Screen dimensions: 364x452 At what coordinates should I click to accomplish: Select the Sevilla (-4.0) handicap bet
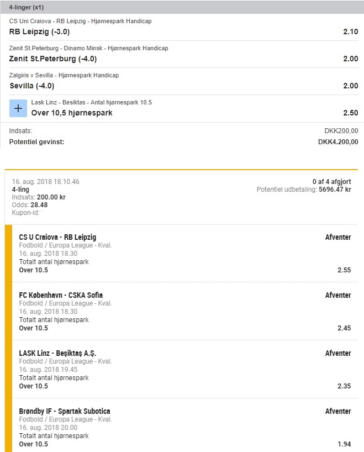(x=32, y=86)
